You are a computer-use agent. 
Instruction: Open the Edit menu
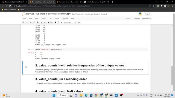pos(30,19)
